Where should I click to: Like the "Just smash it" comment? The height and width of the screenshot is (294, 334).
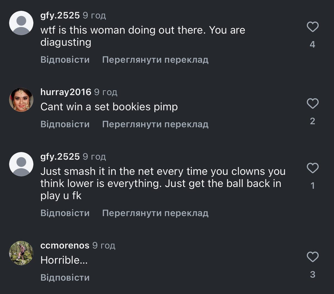(x=312, y=168)
